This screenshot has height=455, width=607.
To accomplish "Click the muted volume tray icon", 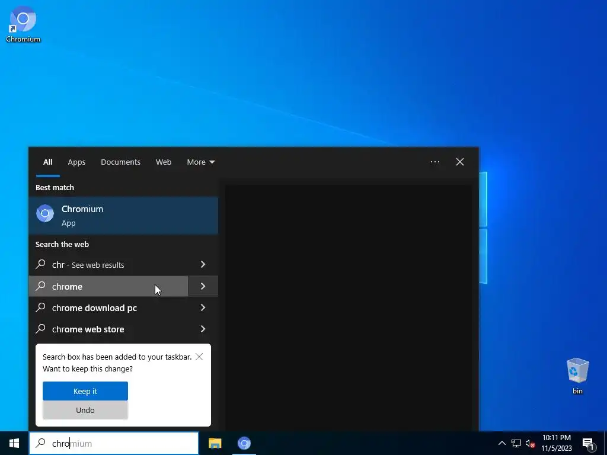I will [530, 443].
